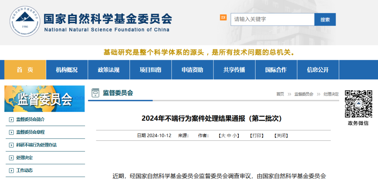Open the 处理决定 sidebar link
Viewport: 378px width, 181px height.
tap(24, 158)
